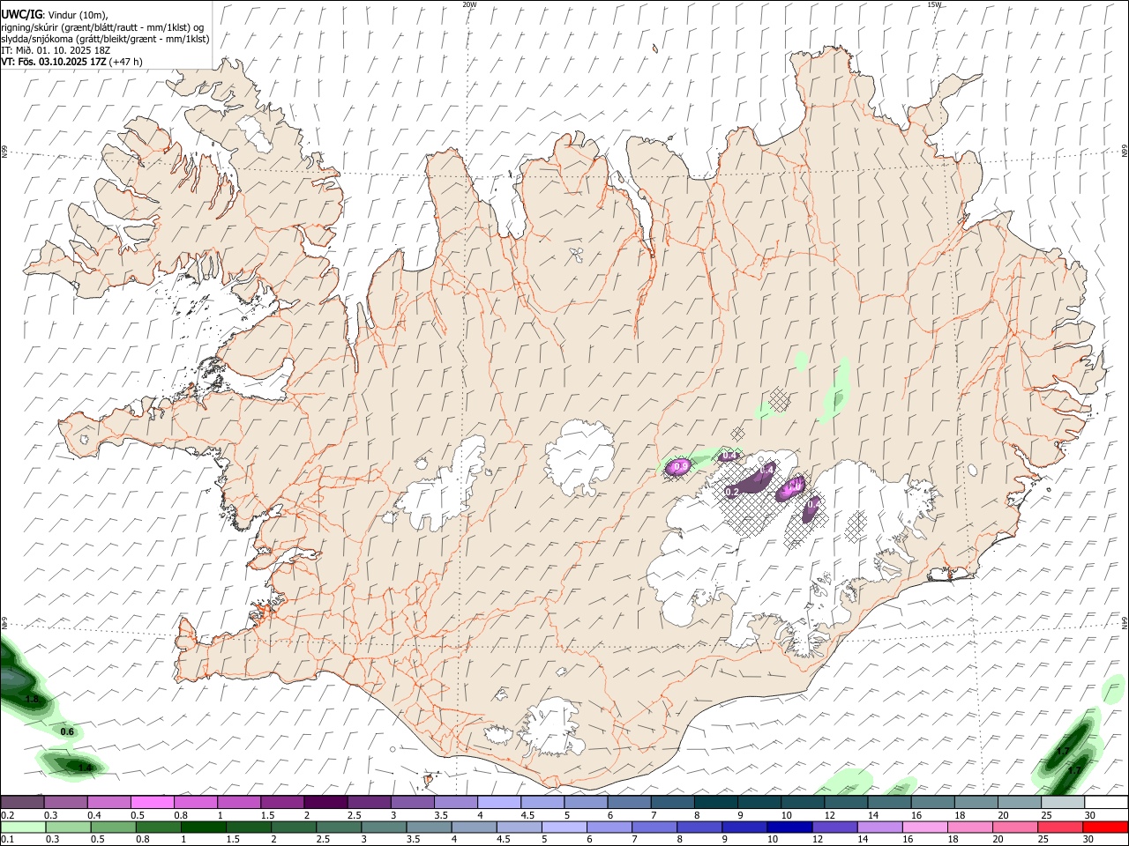The width and height of the screenshot is (1129, 846).
Task: Click the dark teal upper swatch between 8 and 9
Action: (715, 802)
